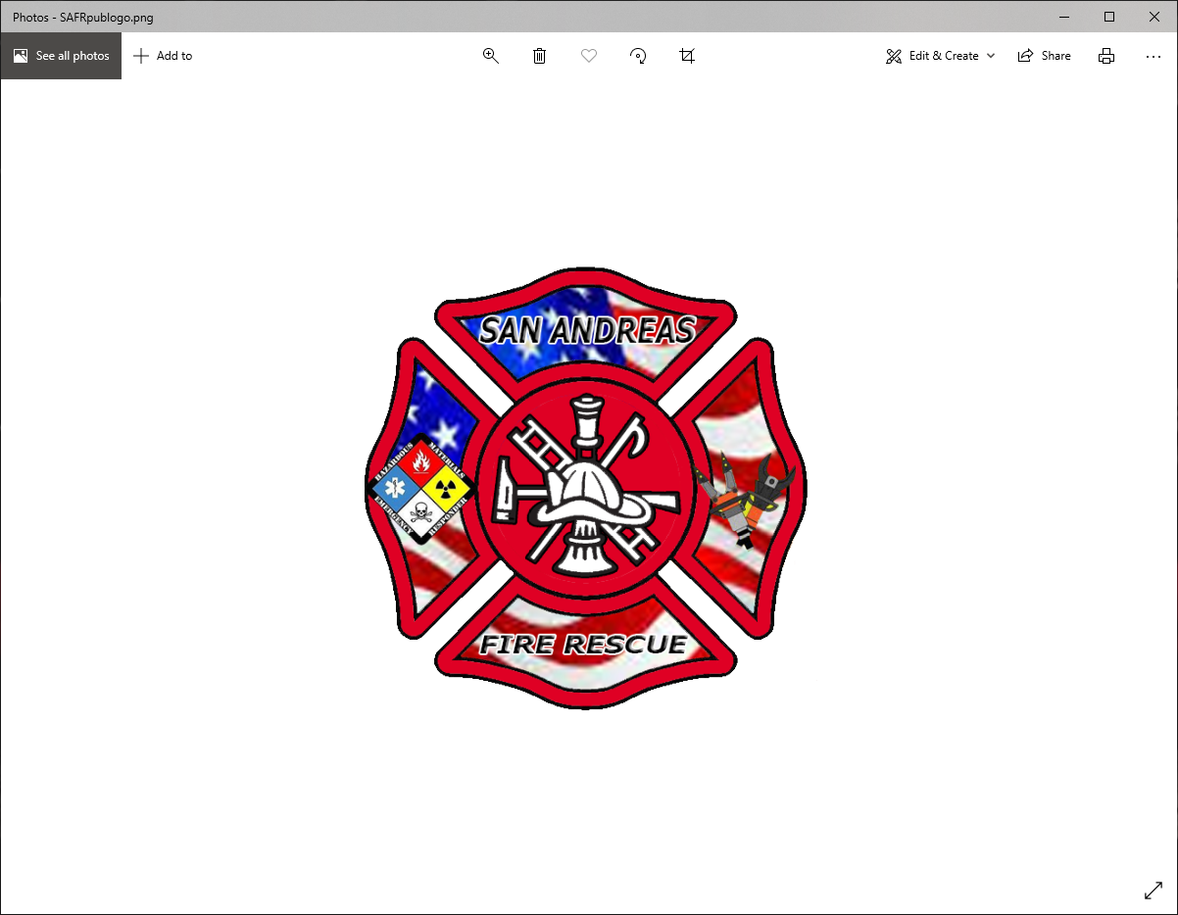The height and width of the screenshot is (915, 1178).
Task: Rotate the image with the rotate icon
Action: click(x=638, y=56)
